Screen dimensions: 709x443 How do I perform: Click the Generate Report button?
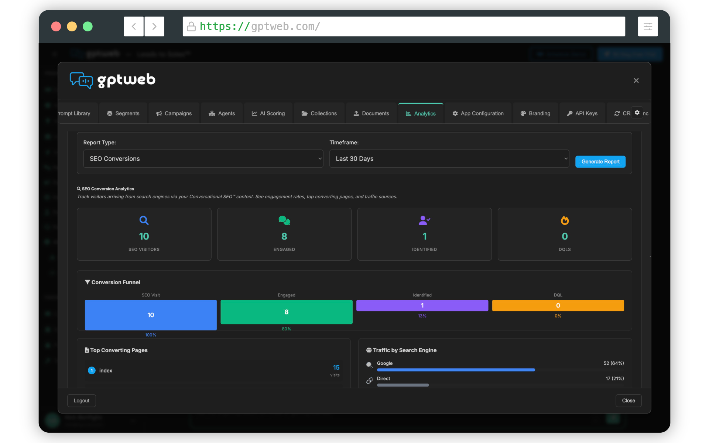click(600, 162)
